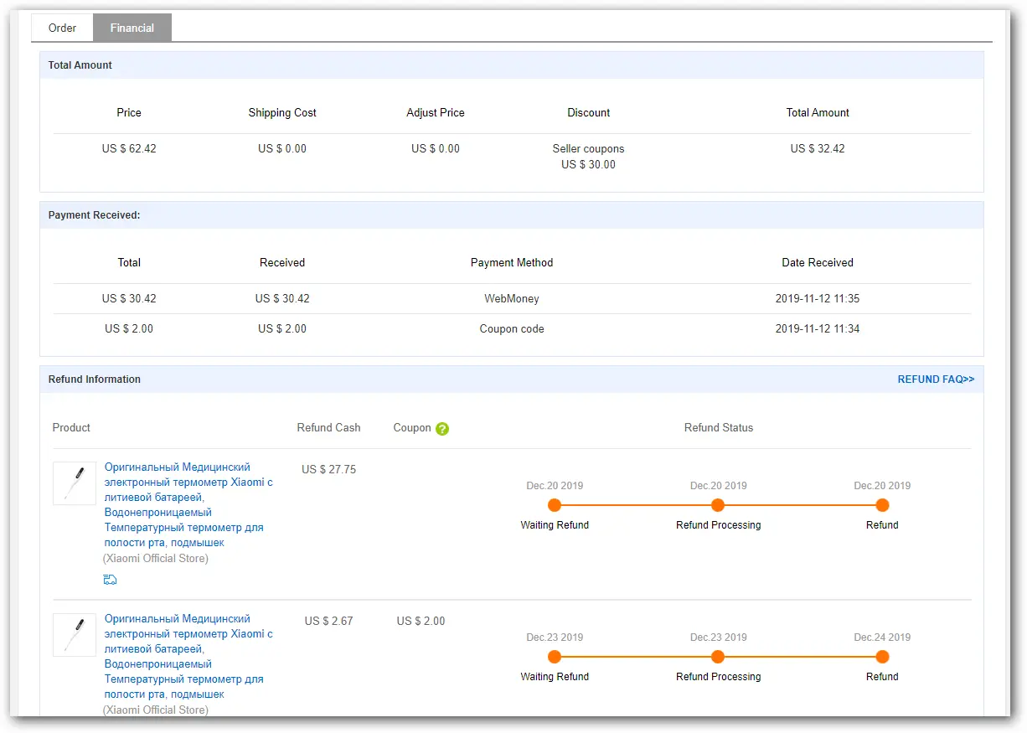The height and width of the screenshot is (733, 1027).
Task: Click the US $ 27.75 refund cash amount
Action: click(329, 470)
